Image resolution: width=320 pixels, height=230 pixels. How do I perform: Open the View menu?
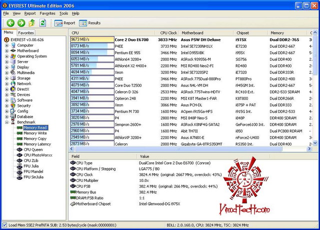click(16, 14)
